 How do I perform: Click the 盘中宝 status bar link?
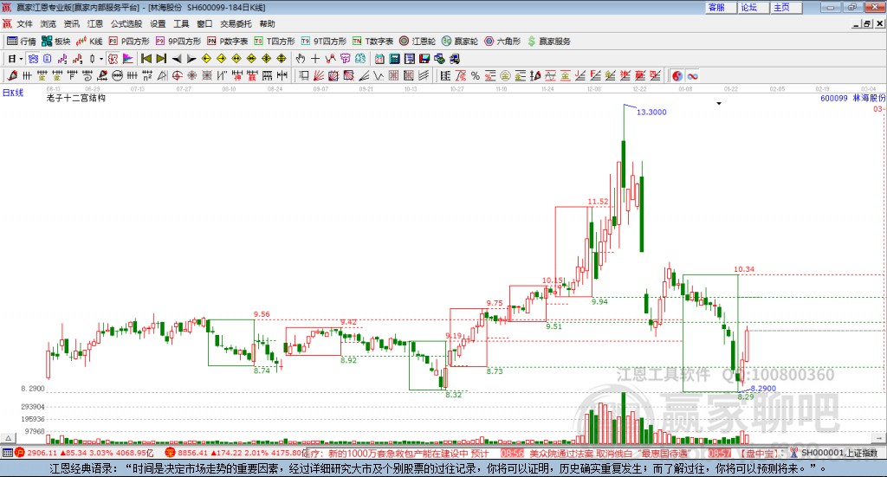point(759,453)
